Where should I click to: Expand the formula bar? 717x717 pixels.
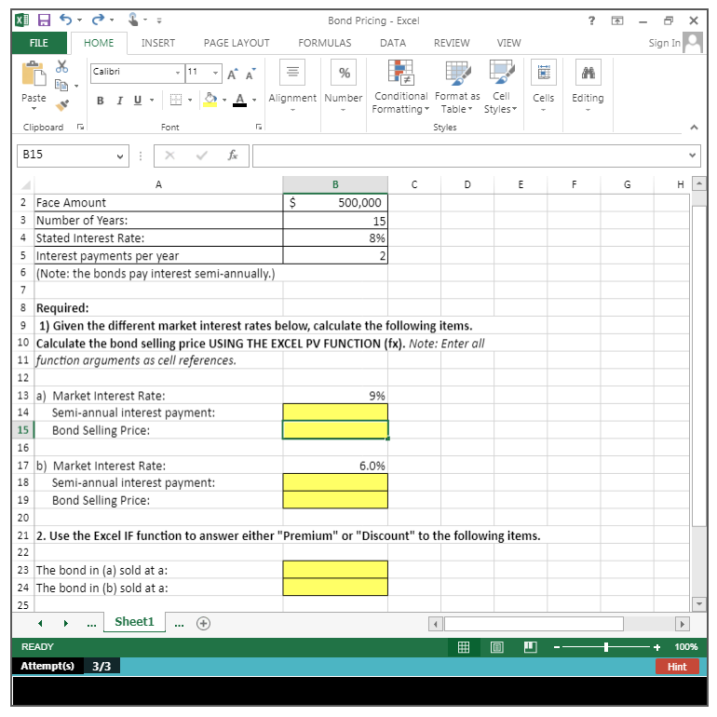(x=692, y=156)
